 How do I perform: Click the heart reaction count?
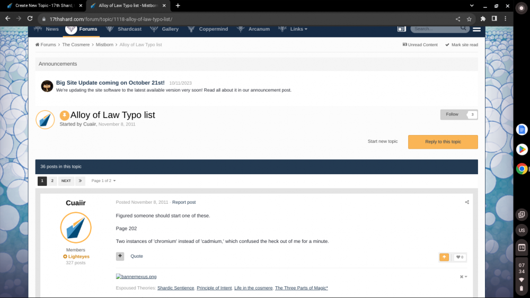click(x=460, y=257)
